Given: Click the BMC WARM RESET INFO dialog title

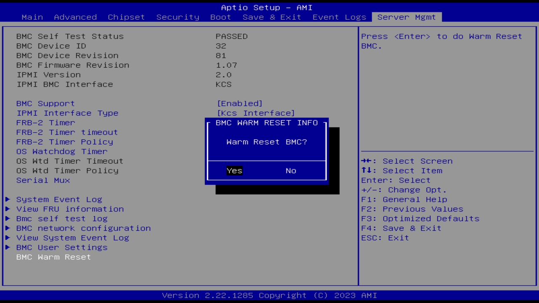Looking at the screenshot, I should tap(267, 122).
